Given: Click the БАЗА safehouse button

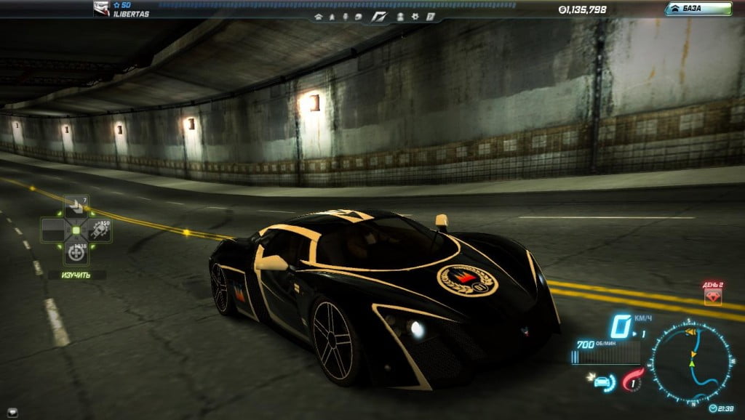Looking at the screenshot, I should [x=698, y=9].
